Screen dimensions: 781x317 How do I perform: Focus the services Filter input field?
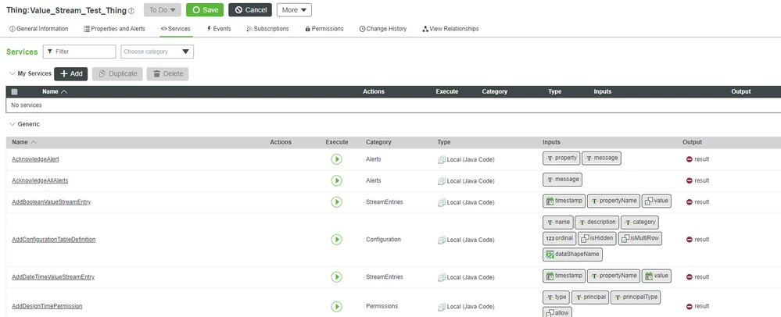(x=79, y=52)
